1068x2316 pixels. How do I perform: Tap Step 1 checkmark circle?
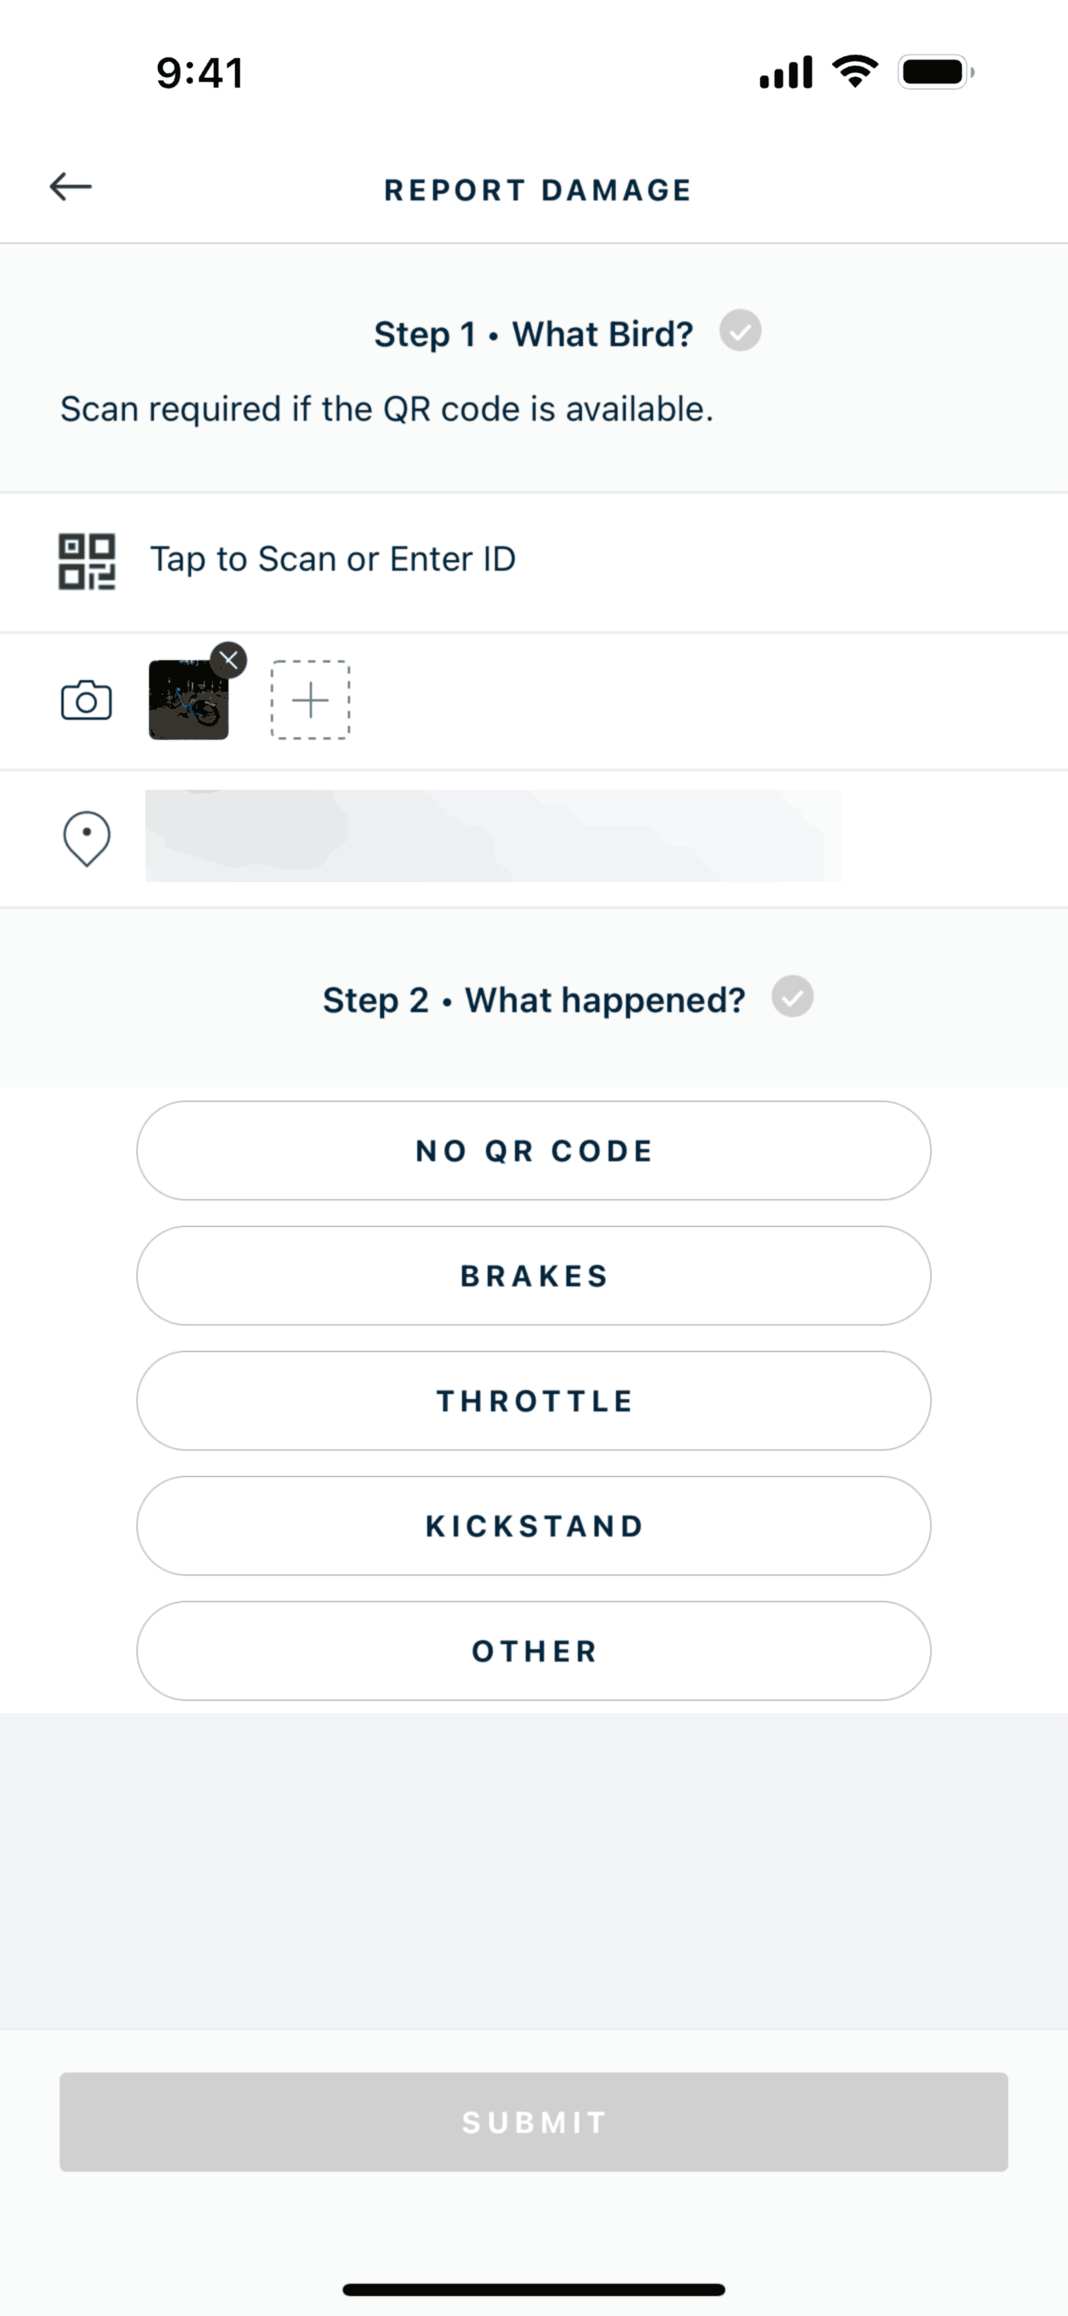(x=740, y=331)
